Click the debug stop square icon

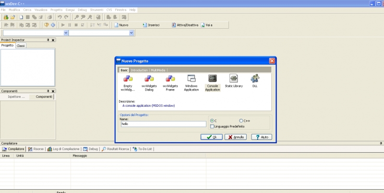point(76,25)
